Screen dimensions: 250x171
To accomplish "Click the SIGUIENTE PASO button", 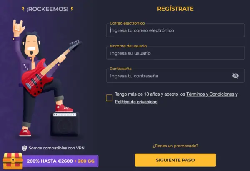I will (175, 160).
